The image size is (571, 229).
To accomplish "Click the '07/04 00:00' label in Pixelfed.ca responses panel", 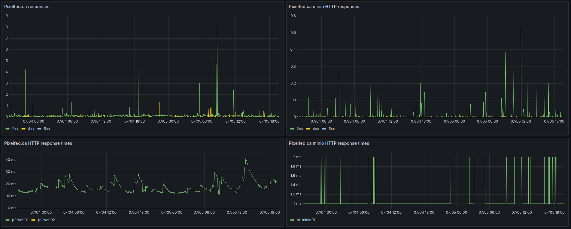I will pyautogui.click(x=34, y=121).
